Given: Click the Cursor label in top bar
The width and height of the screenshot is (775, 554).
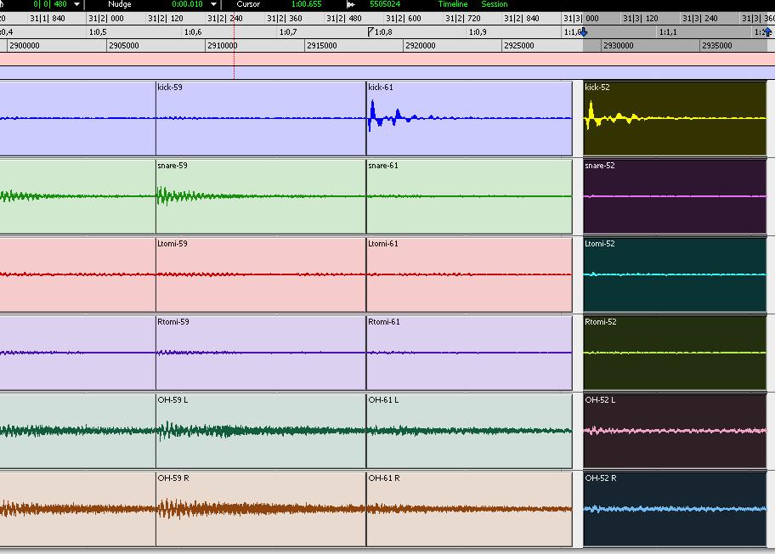Looking at the screenshot, I should click(x=248, y=4).
